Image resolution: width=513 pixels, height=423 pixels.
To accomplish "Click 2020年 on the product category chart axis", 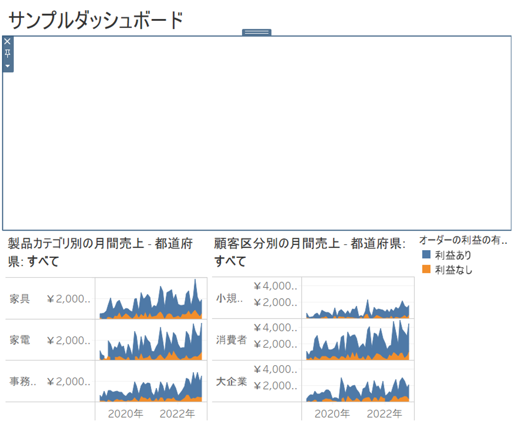I will coord(125,413).
